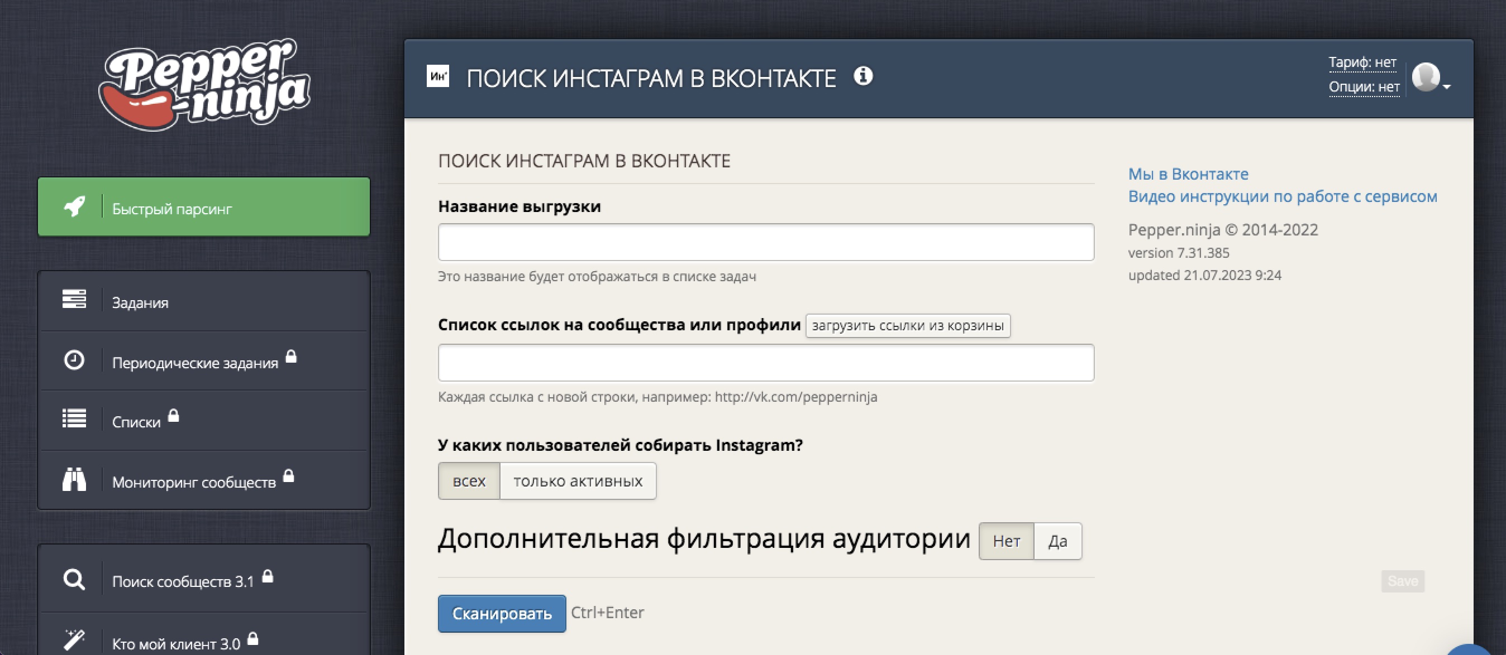
Task: Click the 'Опции: нет' link
Action: pos(1364,87)
